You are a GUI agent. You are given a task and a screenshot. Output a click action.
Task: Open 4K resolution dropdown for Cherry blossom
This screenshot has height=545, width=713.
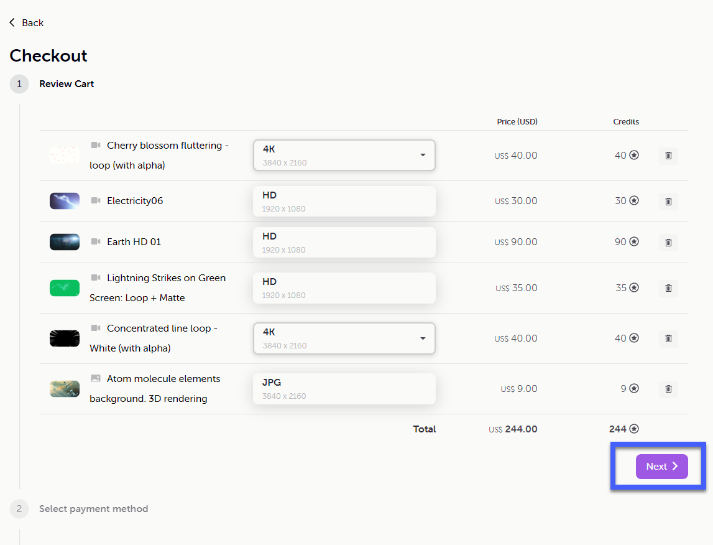pos(344,155)
